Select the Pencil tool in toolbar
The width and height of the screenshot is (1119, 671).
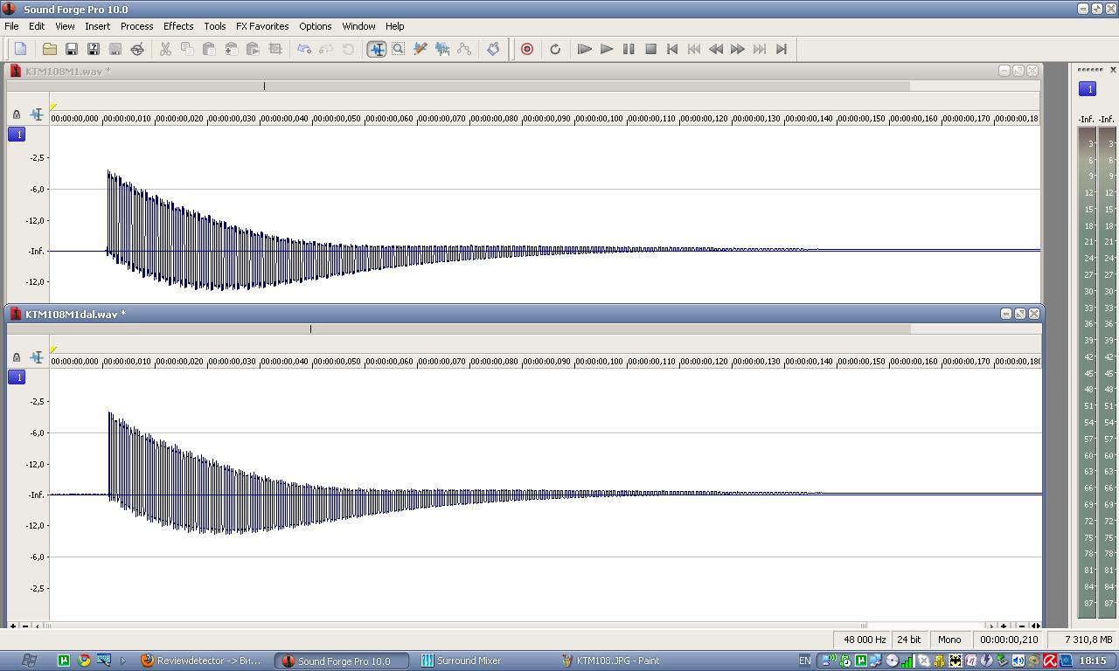420,49
